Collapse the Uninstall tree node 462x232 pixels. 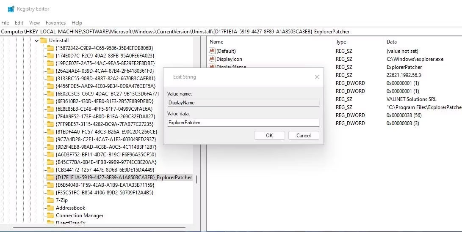[x=36, y=41]
